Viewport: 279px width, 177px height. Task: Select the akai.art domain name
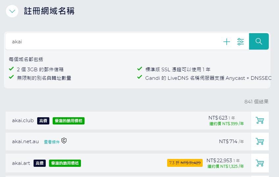21,163
